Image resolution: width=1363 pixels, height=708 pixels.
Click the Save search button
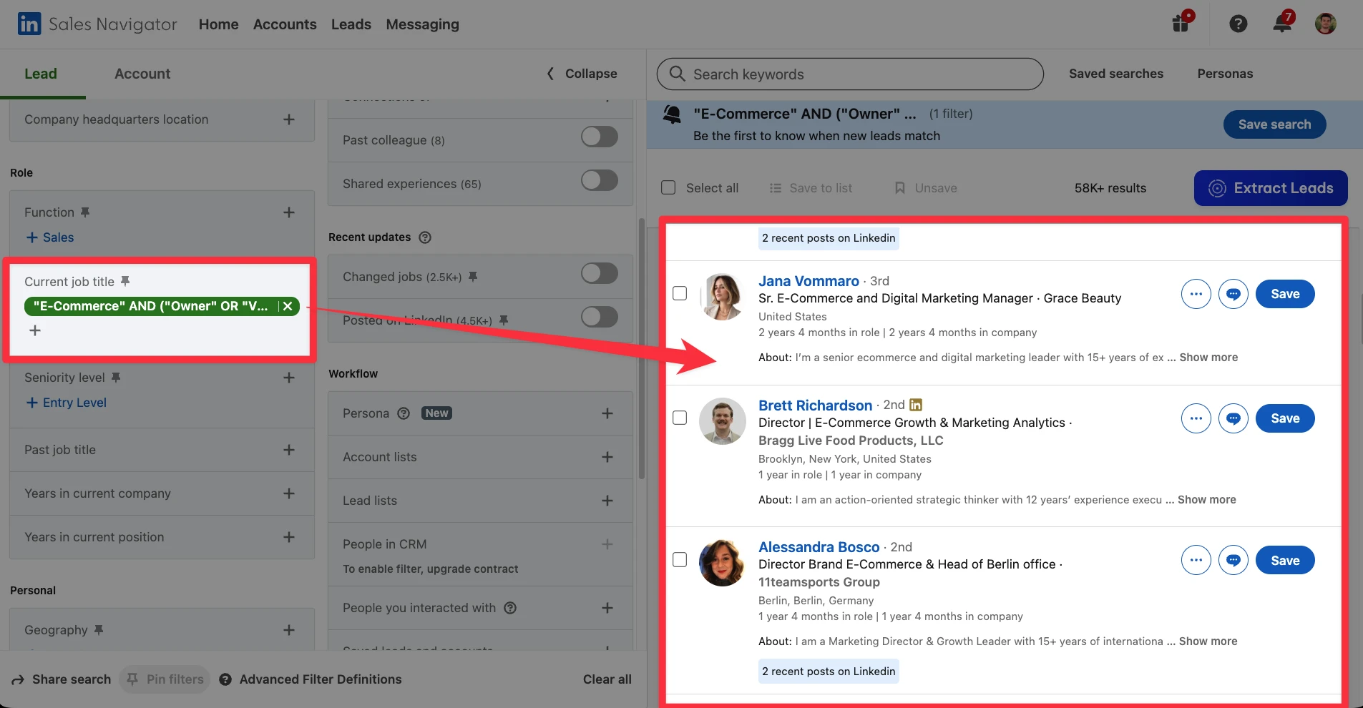(1274, 124)
